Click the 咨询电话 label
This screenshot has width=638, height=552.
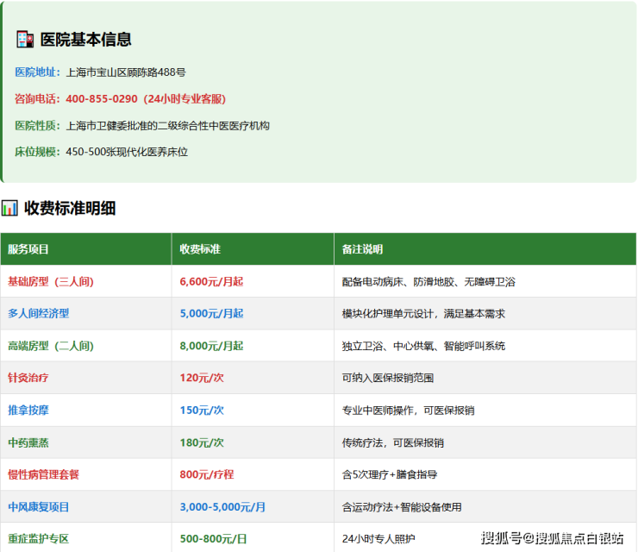click(37, 99)
